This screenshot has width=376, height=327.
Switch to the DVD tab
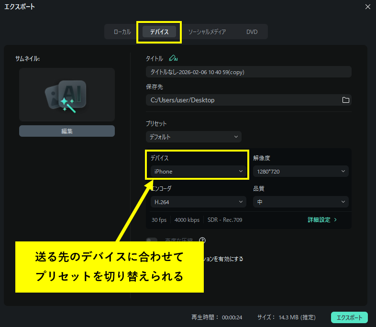[252, 32]
